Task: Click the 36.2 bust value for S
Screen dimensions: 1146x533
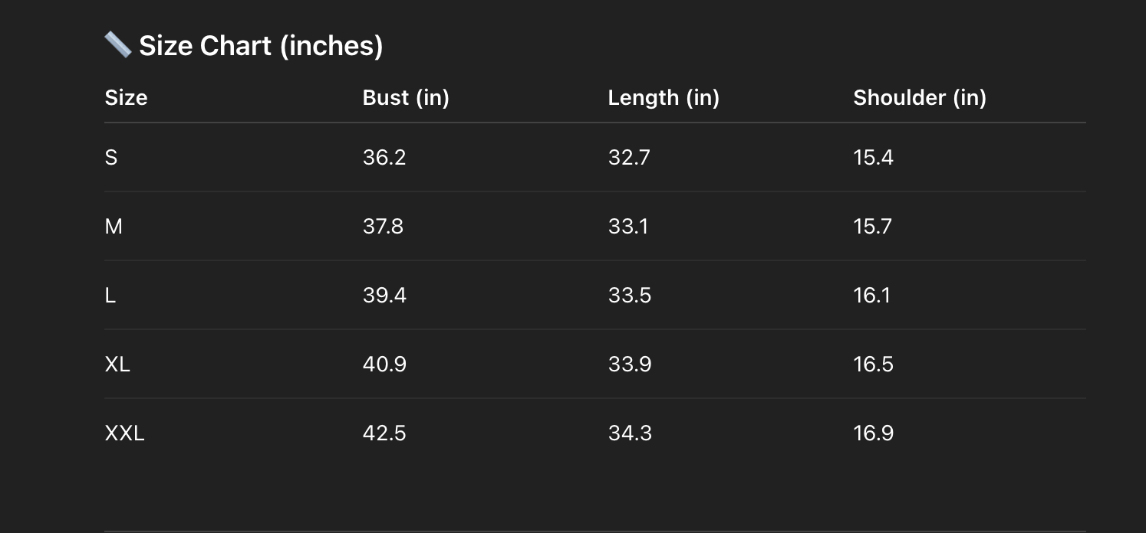Action: coord(384,158)
